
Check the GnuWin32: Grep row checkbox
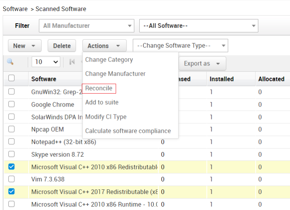tap(11, 92)
